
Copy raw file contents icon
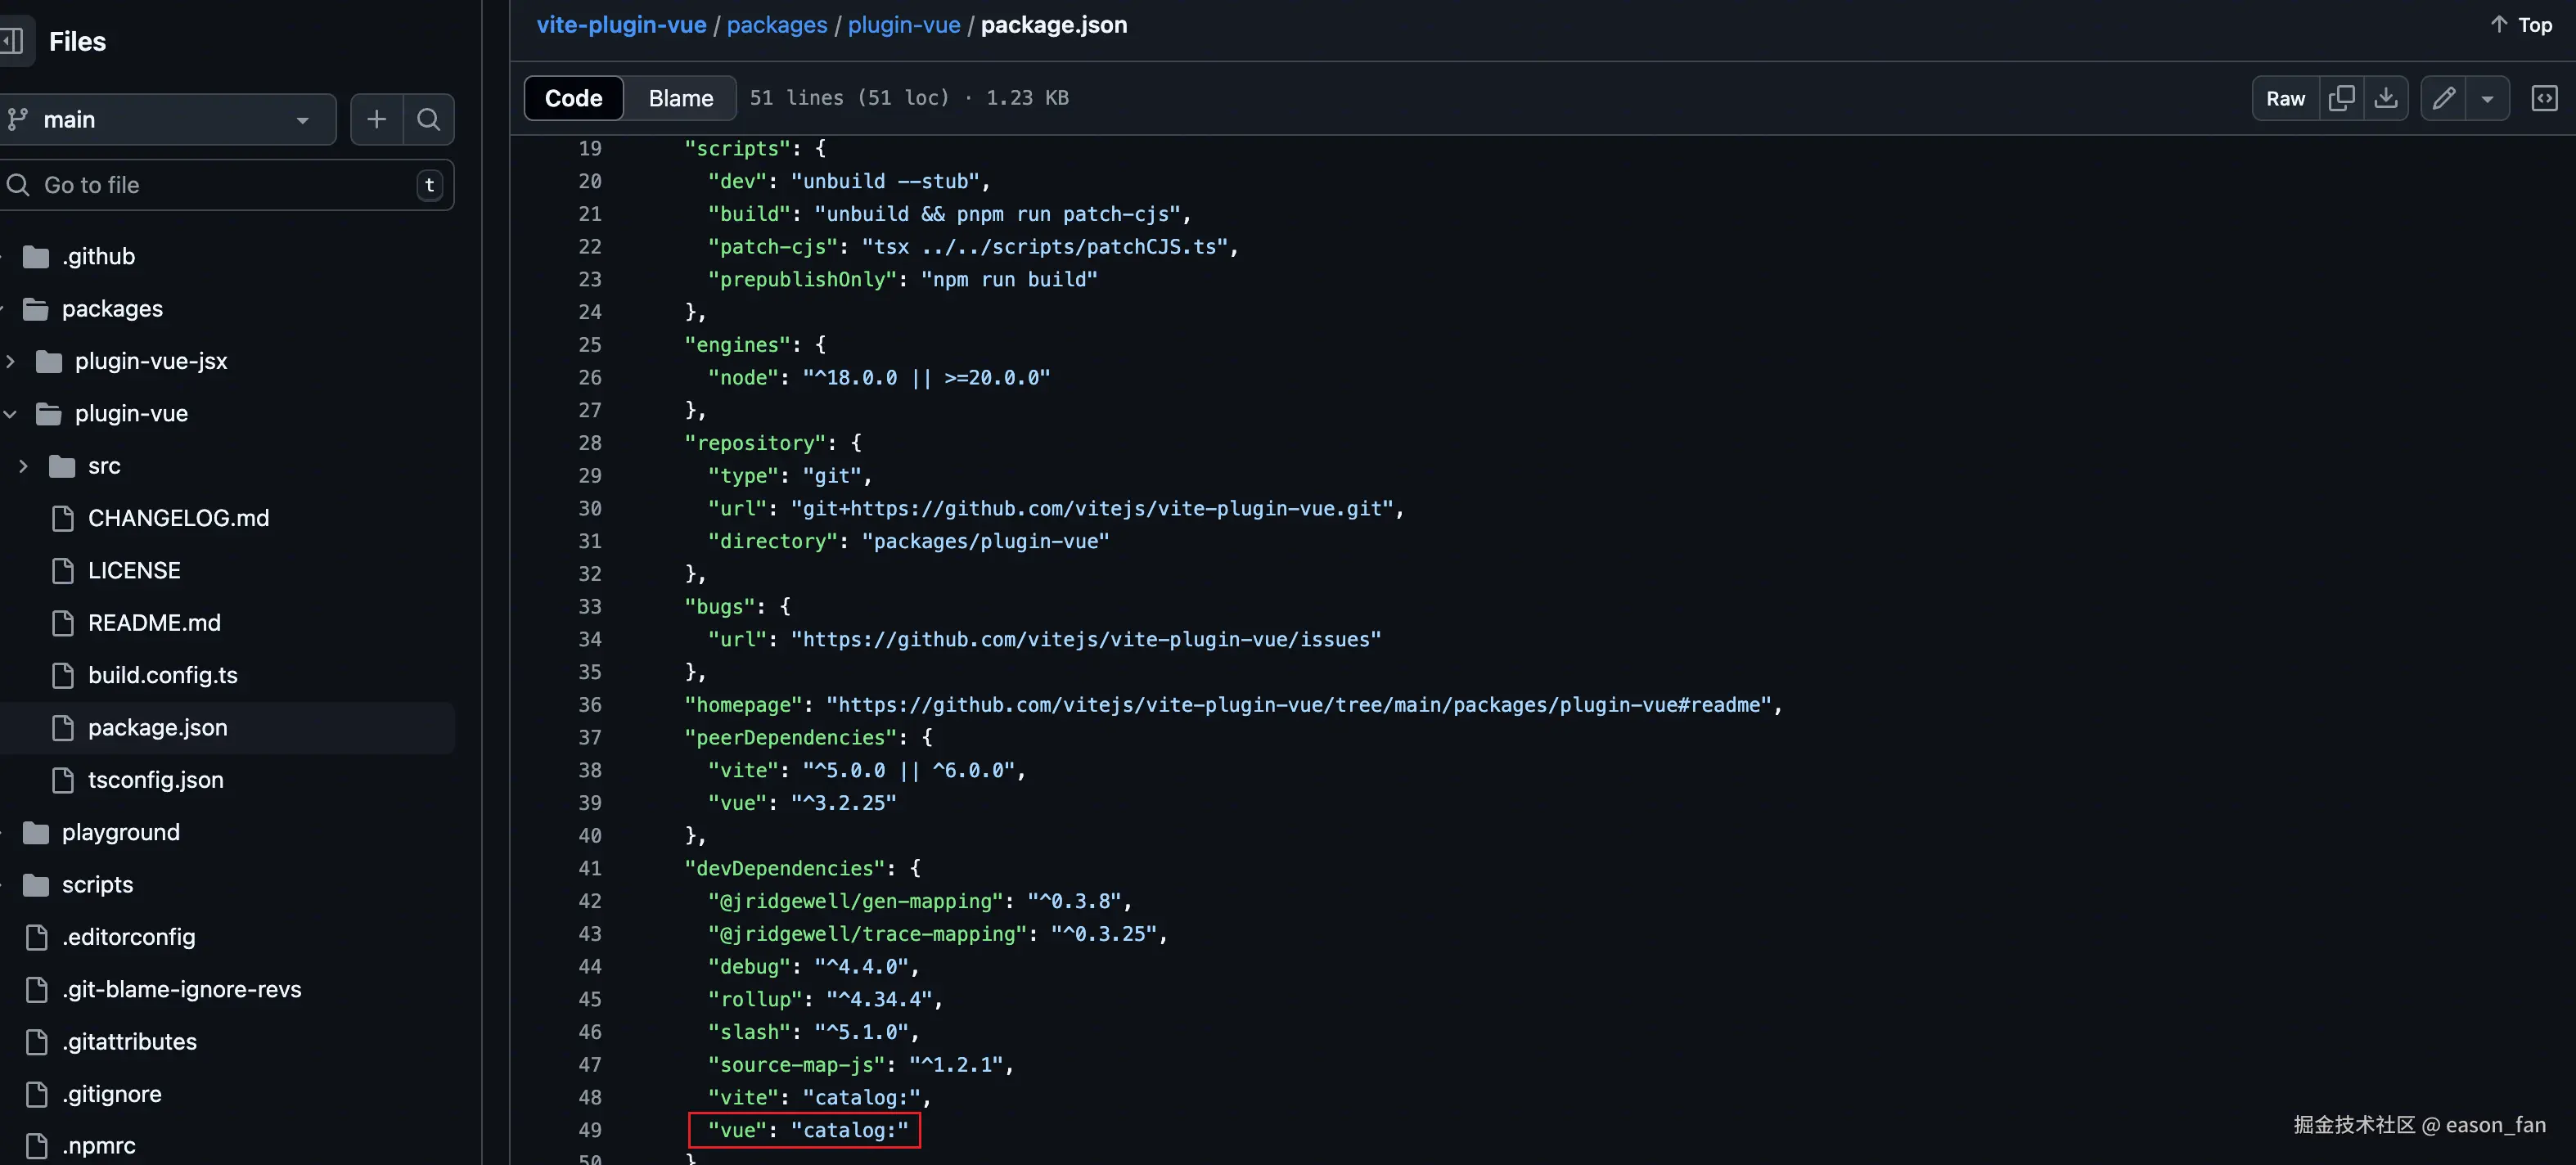(x=2341, y=98)
